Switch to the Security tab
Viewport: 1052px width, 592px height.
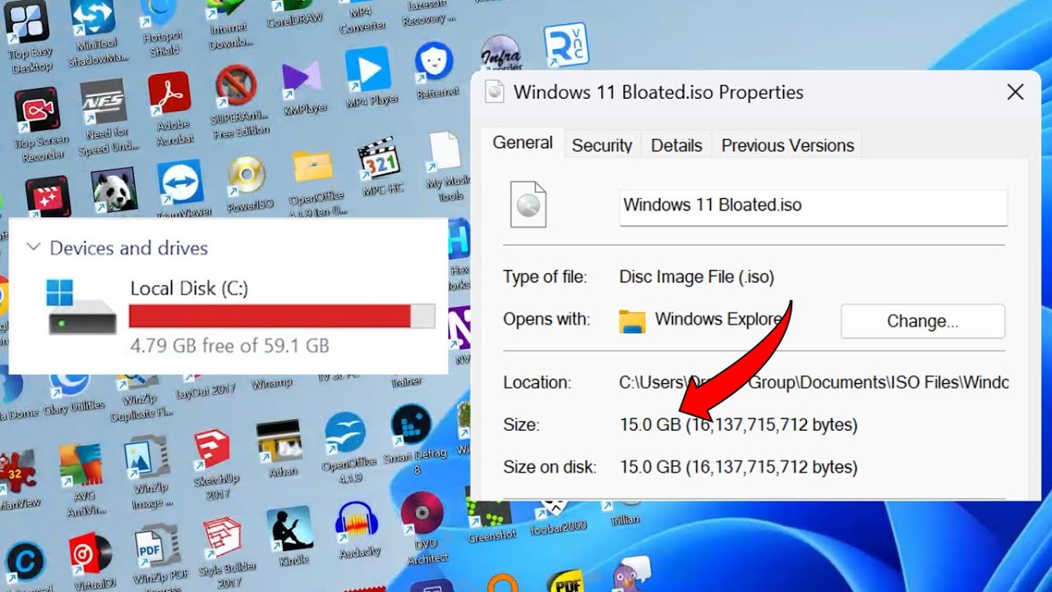pyautogui.click(x=602, y=146)
